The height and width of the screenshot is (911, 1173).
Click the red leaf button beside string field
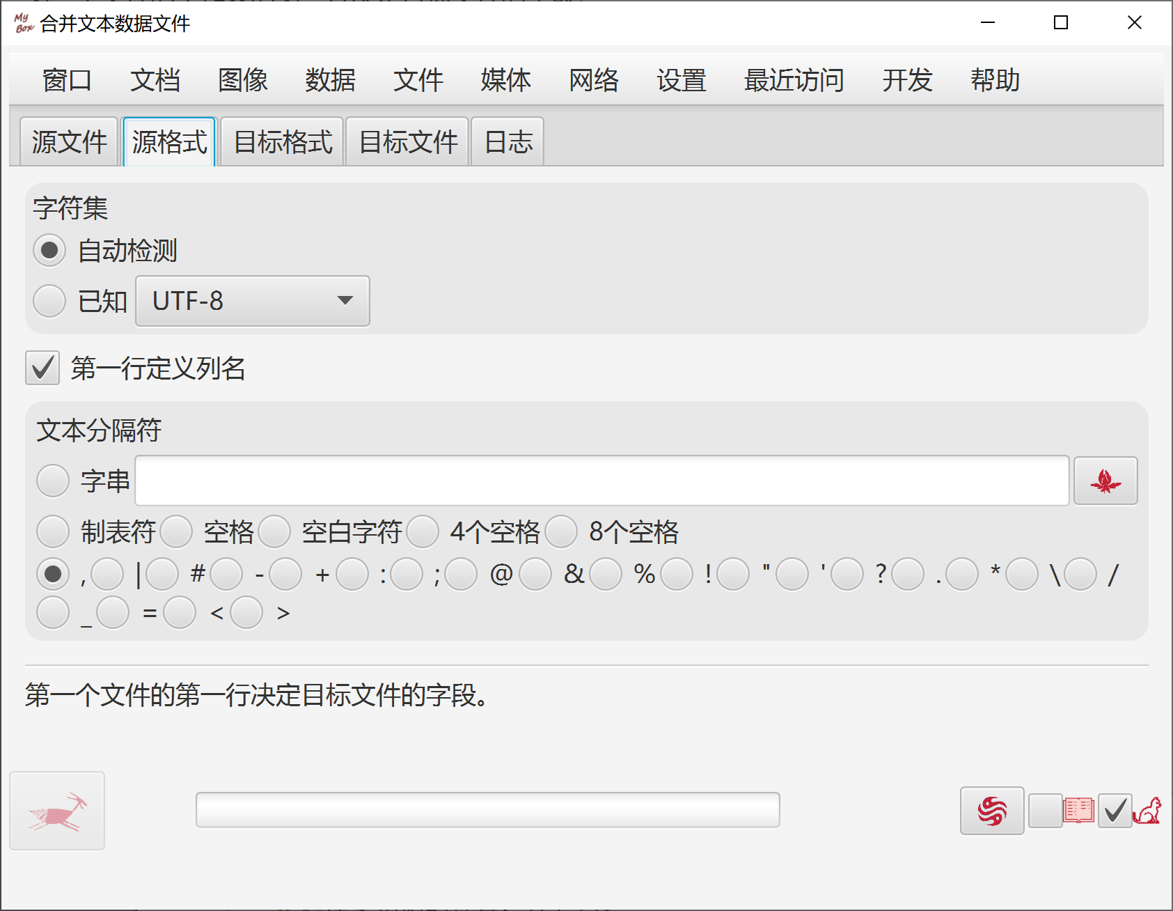point(1105,481)
